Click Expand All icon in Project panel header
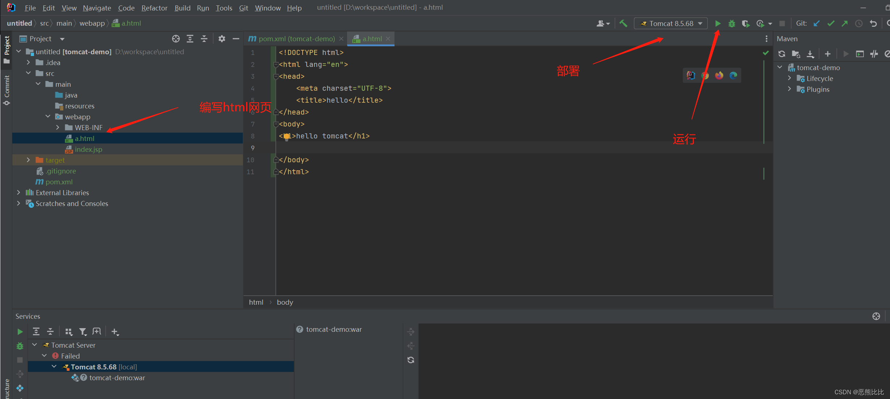Image resolution: width=890 pixels, height=399 pixels. click(x=190, y=39)
